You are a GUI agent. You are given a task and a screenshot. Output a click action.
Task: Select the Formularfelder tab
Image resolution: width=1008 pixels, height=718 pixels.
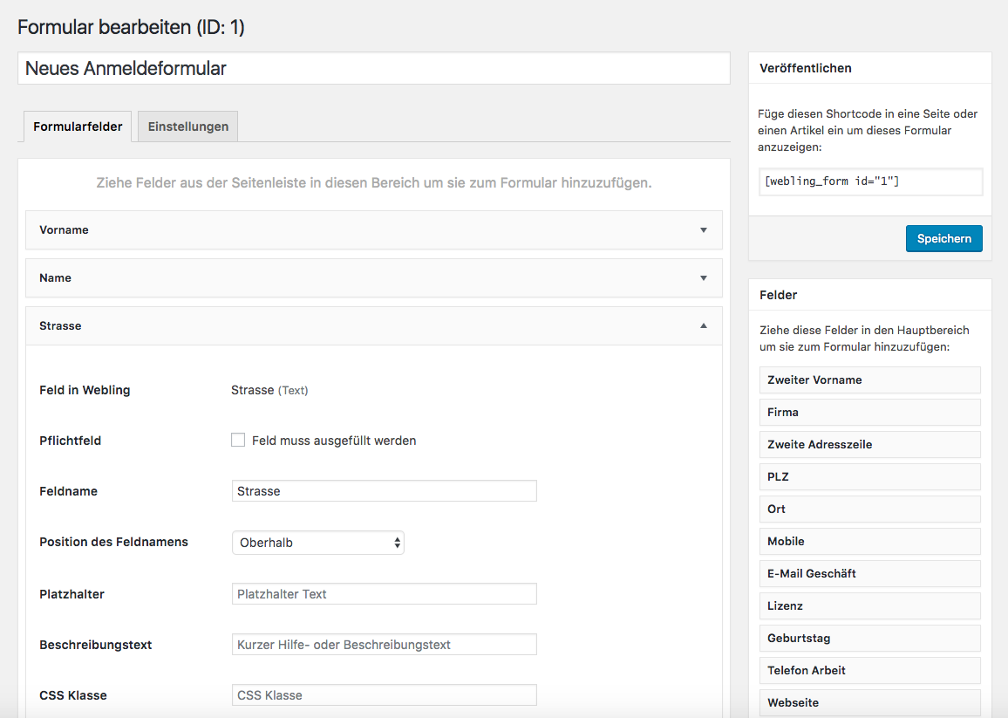[77, 127]
